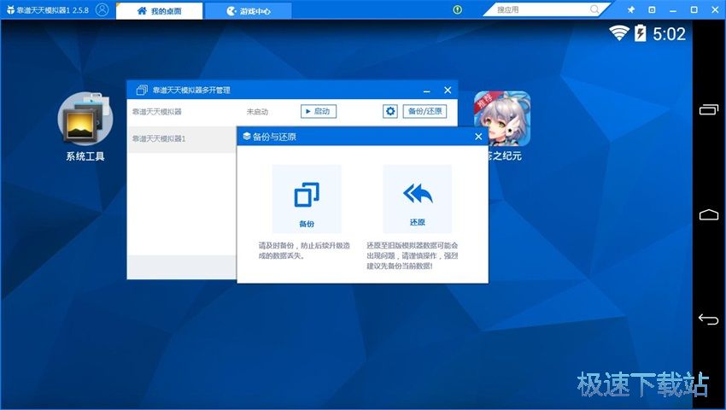726x410 pixels.
Task: Pin the emulator window on top
Action: click(x=630, y=9)
